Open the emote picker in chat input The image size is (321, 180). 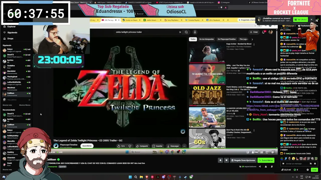click(x=315, y=164)
